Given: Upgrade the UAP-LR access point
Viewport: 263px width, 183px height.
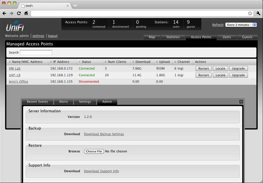Looking at the screenshot, I should (x=238, y=75).
